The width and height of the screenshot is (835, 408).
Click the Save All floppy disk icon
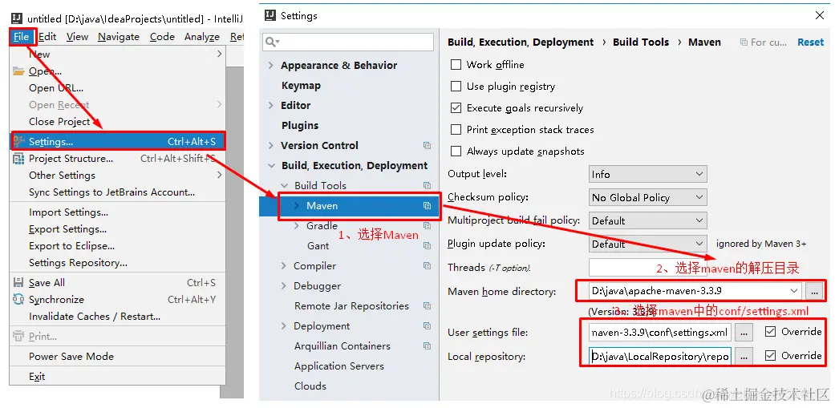(18, 282)
